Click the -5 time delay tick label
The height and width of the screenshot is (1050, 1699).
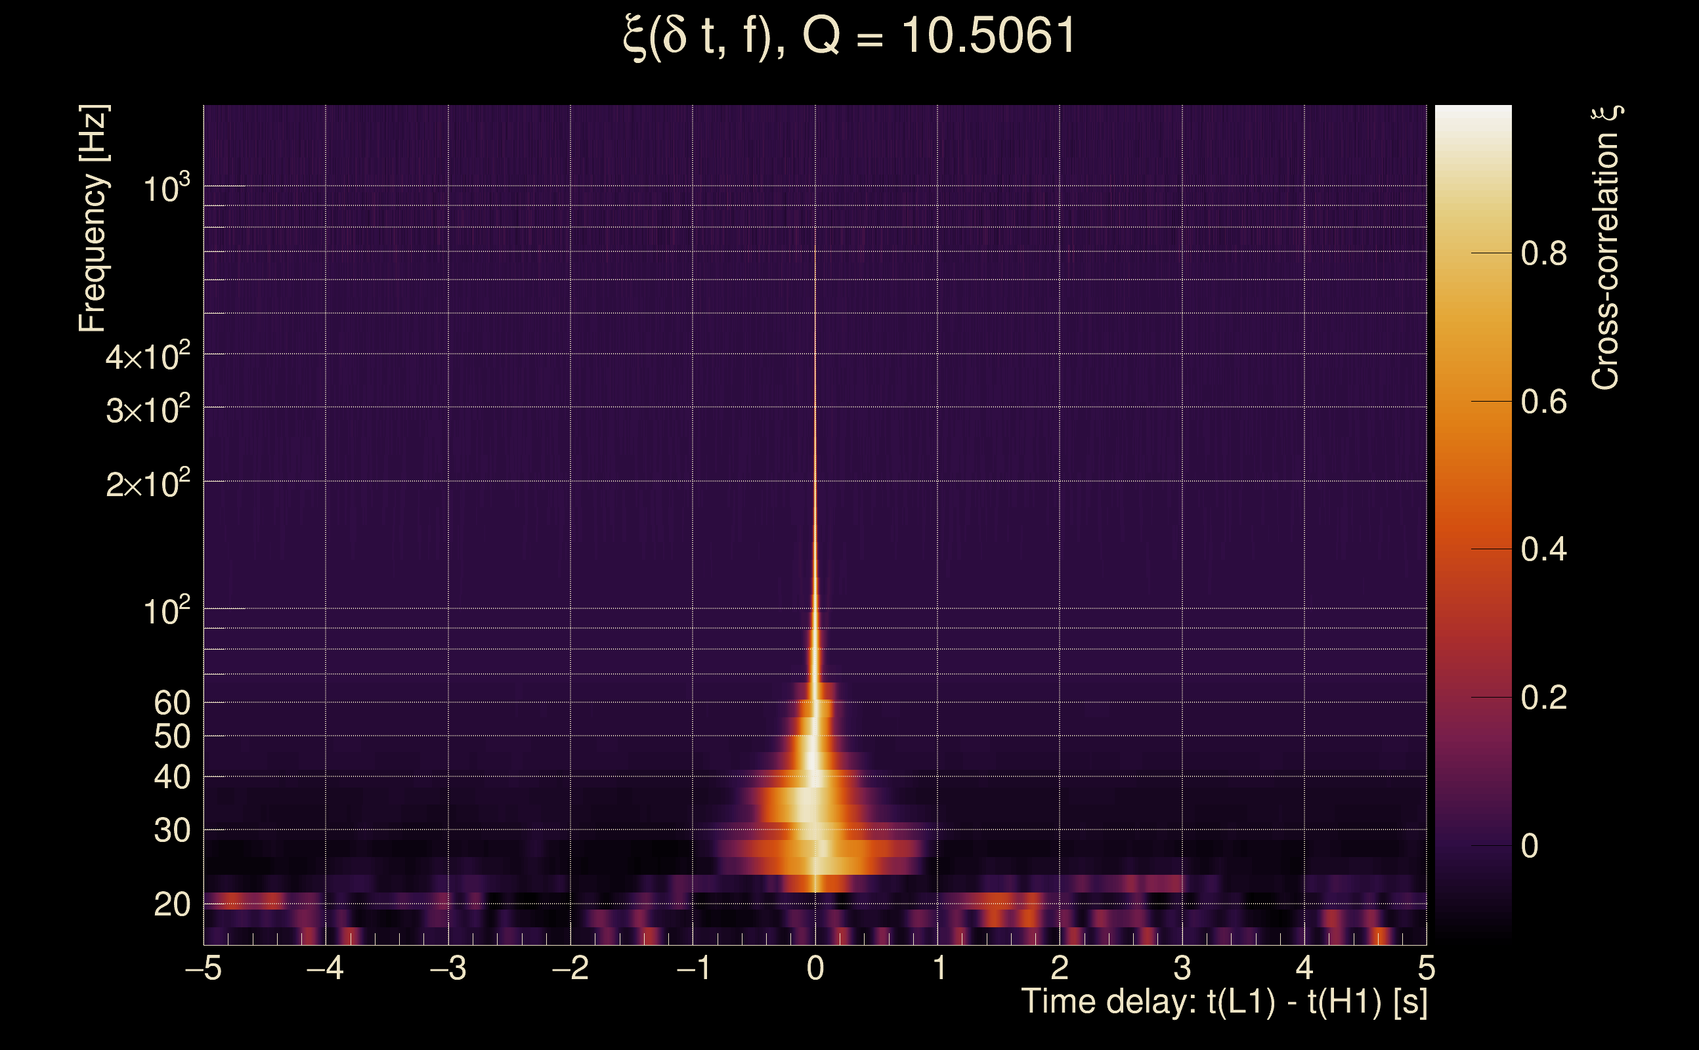pos(203,968)
